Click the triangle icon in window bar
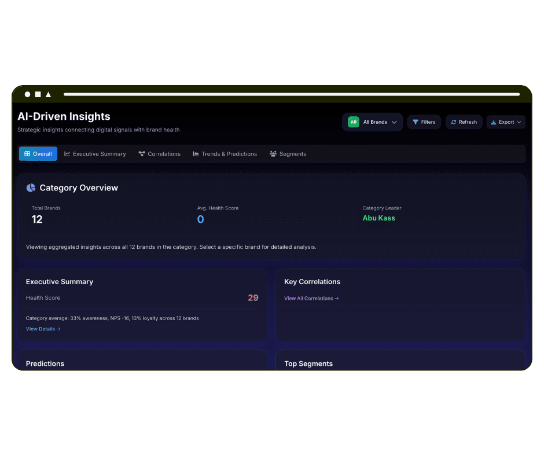 pos(48,94)
